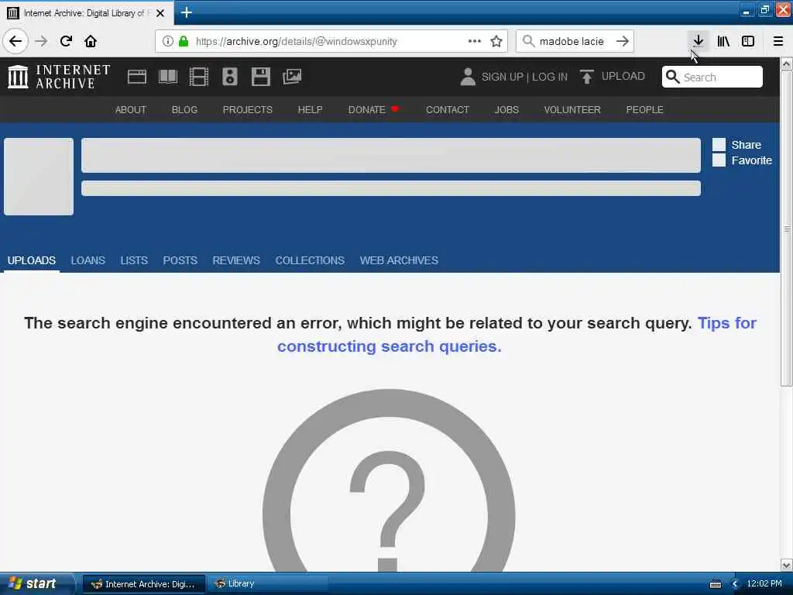Switch to the COLLECTIONS tab
The height and width of the screenshot is (595, 793).
(310, 260)
